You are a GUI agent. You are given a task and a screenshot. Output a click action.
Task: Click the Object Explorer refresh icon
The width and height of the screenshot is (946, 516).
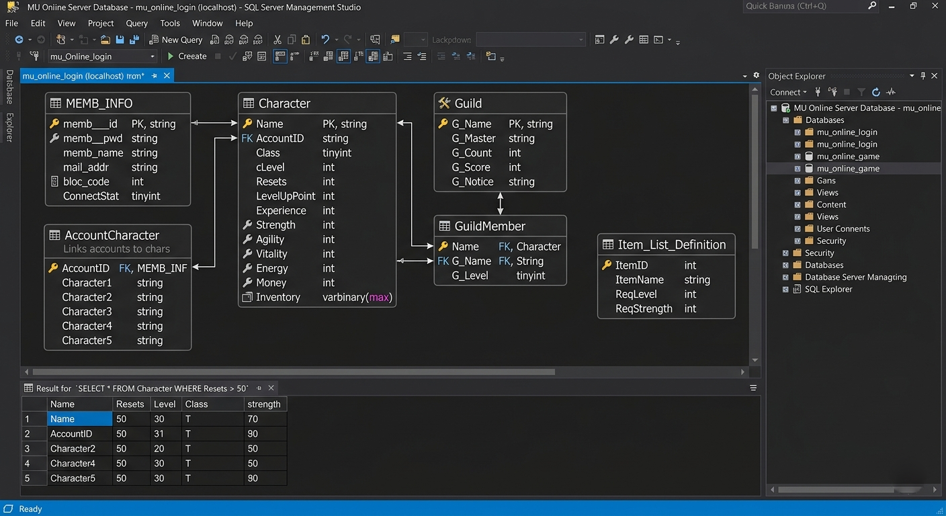click(876, 92)
